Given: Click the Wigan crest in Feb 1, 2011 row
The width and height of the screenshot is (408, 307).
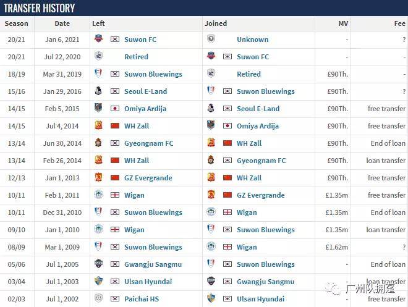Looking at the screenshot, I should [x=98, y=195].
